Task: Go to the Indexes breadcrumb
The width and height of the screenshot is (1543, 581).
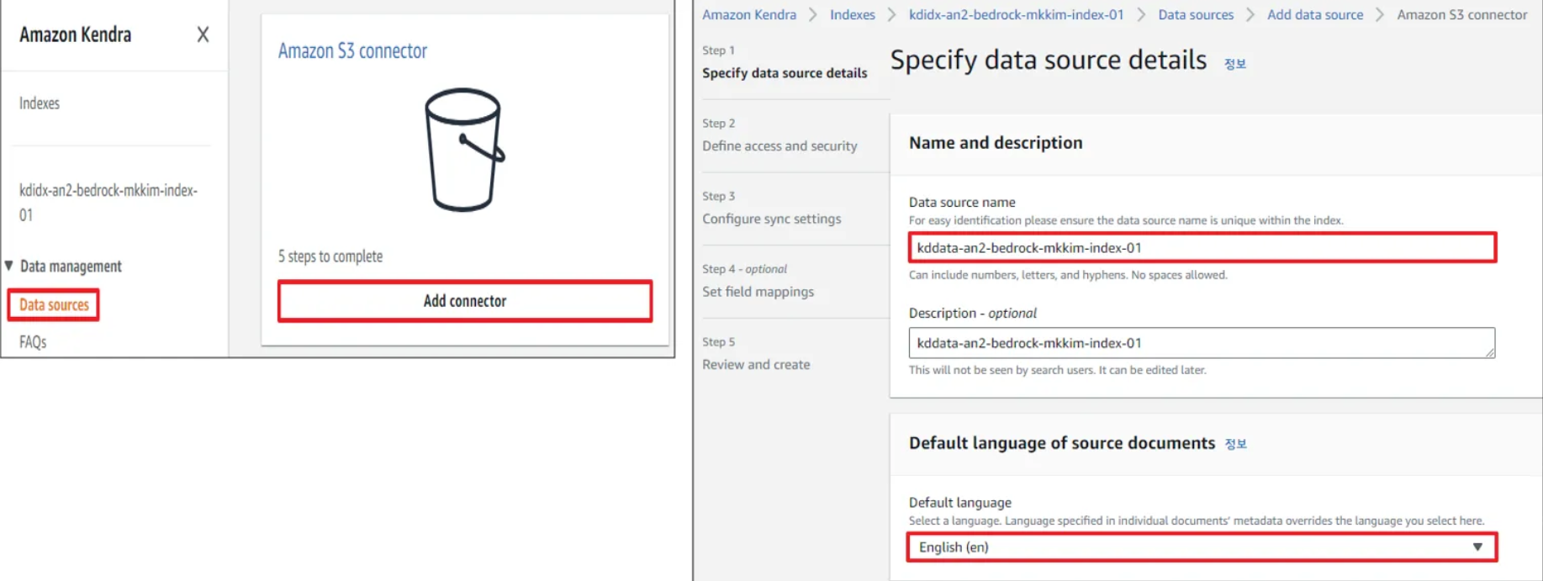Action: [x=853, y=14]
